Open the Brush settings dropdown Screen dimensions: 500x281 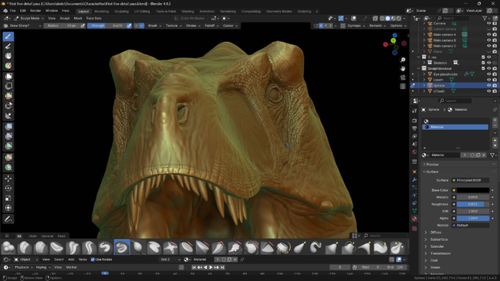(x=154, y=25)
